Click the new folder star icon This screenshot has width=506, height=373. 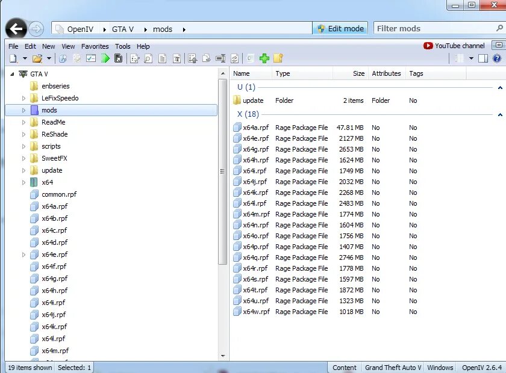point(278,58)
